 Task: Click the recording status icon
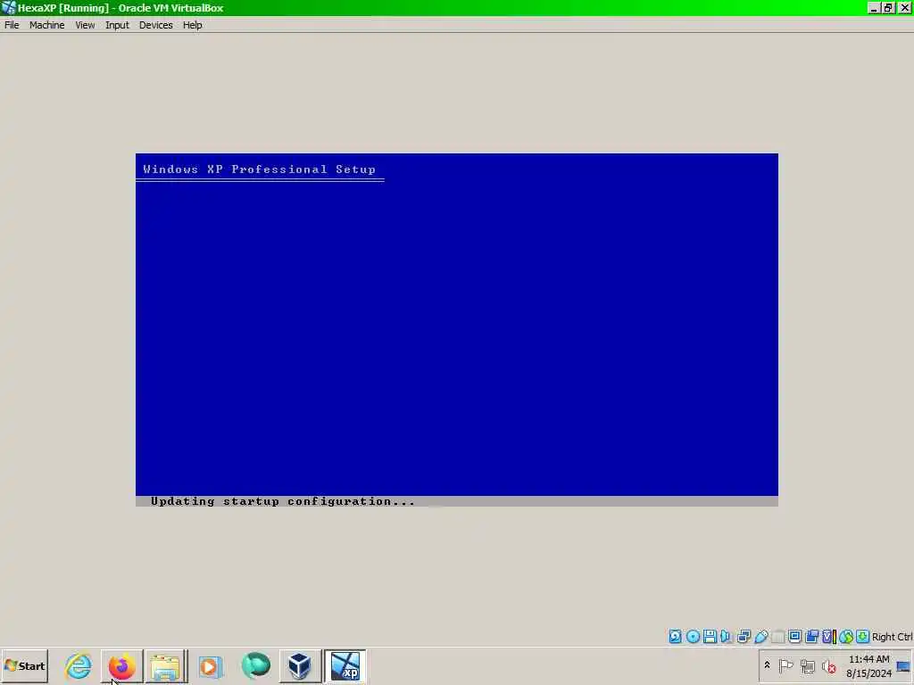[811, 637]
